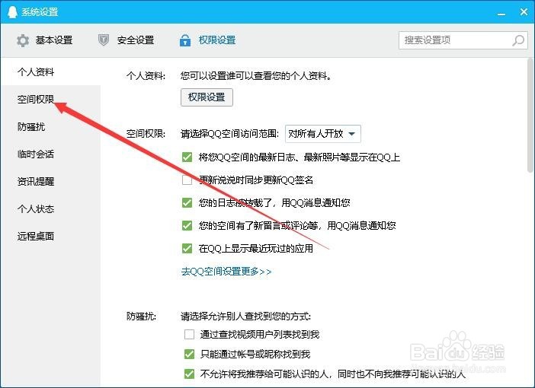Toggle 不允许将我推荐给可能认识的人 checkbox
Image resolution: width=535 pixels, height=388 pixels.
click(189, 374)
